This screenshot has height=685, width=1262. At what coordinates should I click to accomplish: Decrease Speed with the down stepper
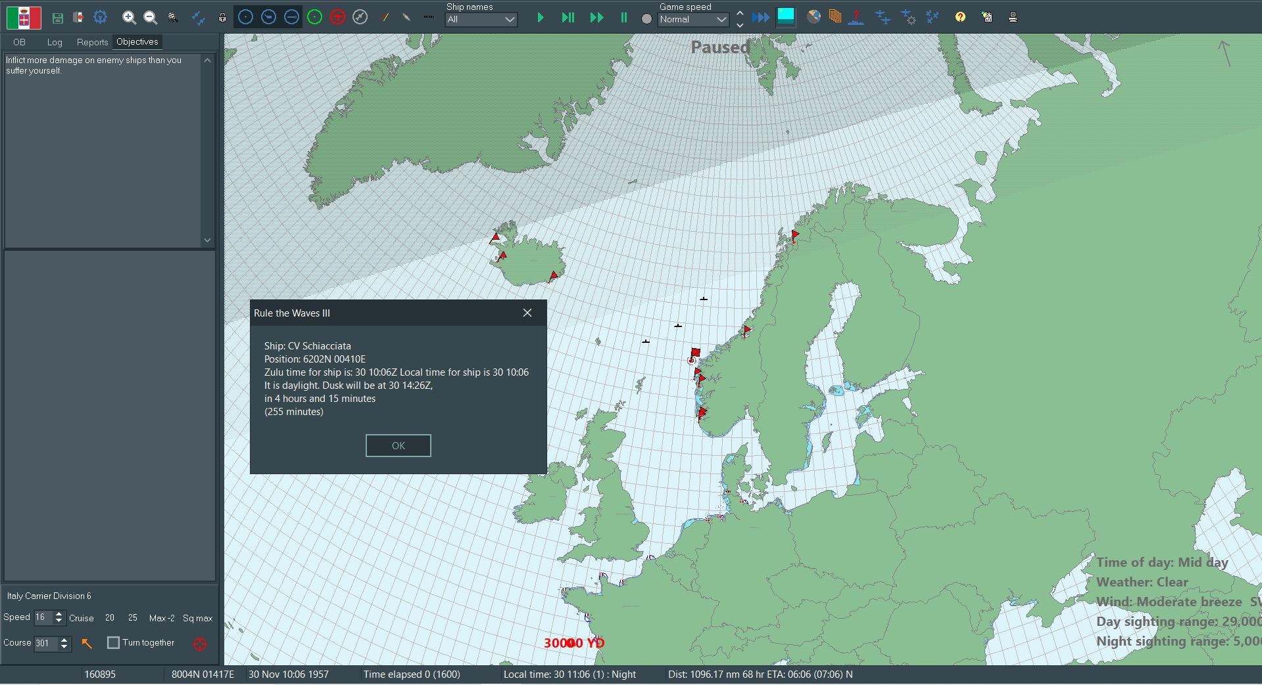(x=59, y=621)
